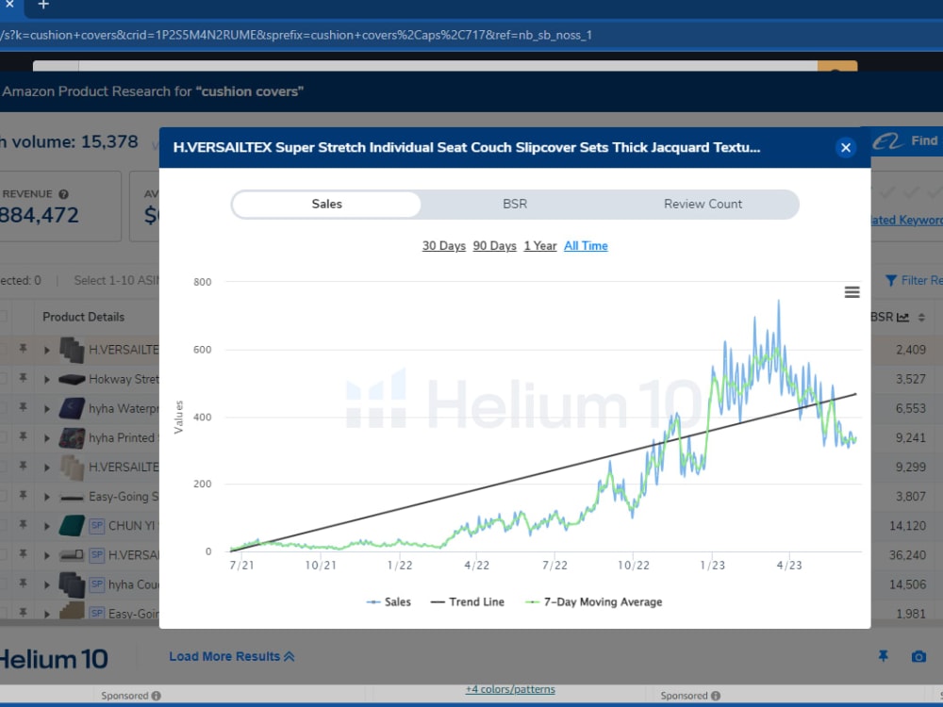Click the Helium 10 logo
943x707 pixels.
pyautogui.click(x=54, y=660)
